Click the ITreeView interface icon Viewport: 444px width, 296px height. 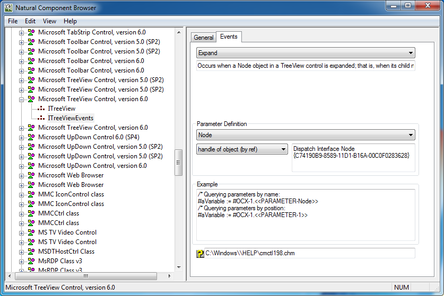[41, 109]
